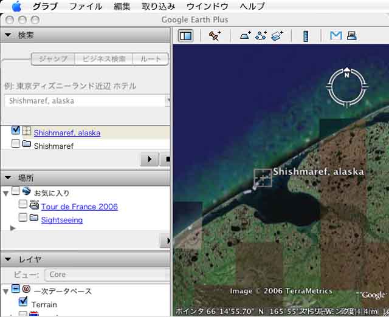Screen dimensions: 389x317
Task: Collapse the 検索 panel
Action: 8,35
